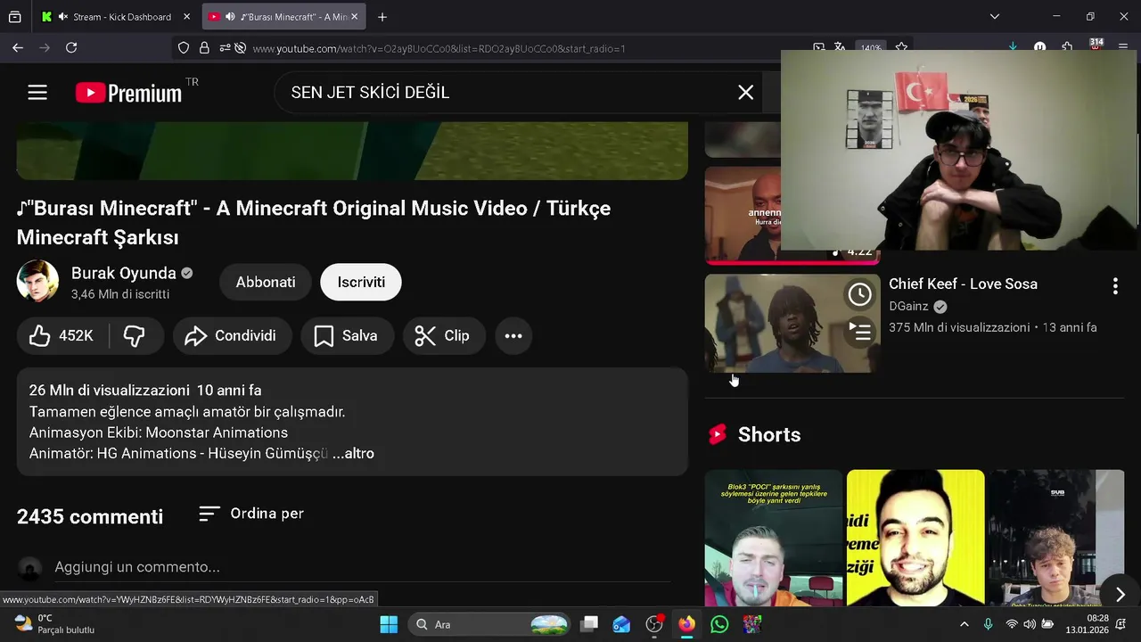Open Chief Keef - Love Sosa thumbnail

coord(792,323)
